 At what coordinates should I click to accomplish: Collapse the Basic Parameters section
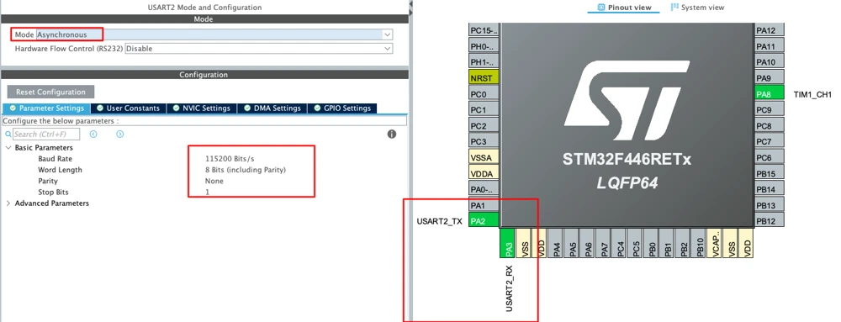8,147
